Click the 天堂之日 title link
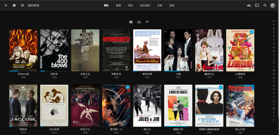The height and width of the screenshot is (135, 279). pos(85,74)
